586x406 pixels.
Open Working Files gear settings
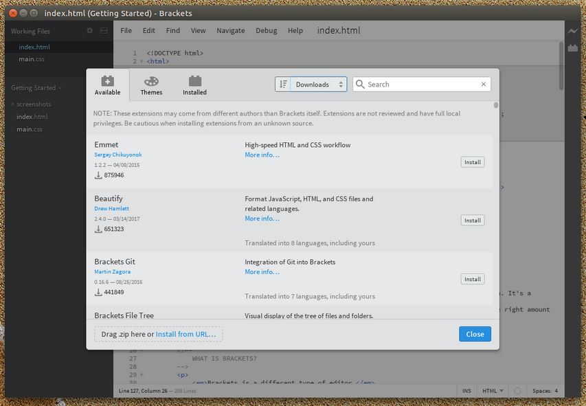pos(90,31)
